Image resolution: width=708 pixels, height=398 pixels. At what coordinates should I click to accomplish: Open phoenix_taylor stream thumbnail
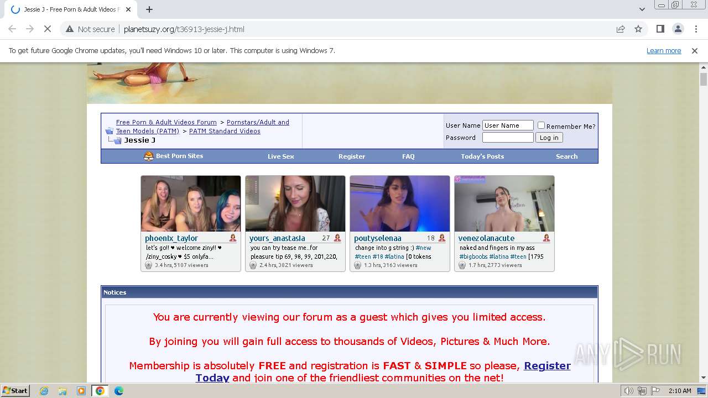(x=191, y=203)
